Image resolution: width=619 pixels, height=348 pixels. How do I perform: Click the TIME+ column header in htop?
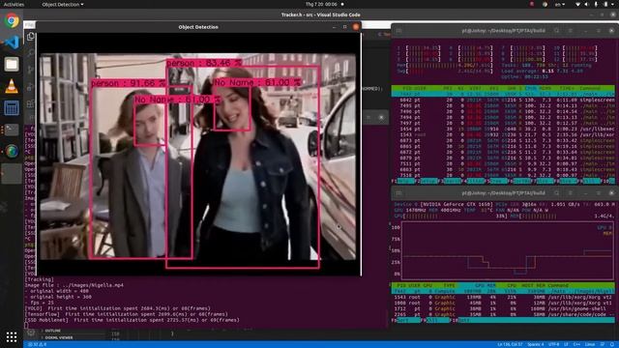[567, 88]
